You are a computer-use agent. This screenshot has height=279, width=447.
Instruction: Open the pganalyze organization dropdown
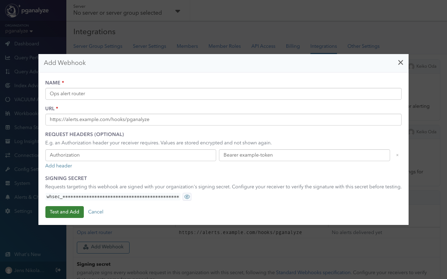click(19, 31)
